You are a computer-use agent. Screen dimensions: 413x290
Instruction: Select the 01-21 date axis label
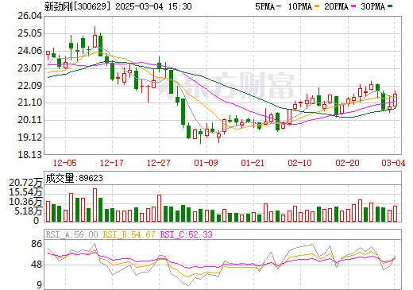pos(253,163)
